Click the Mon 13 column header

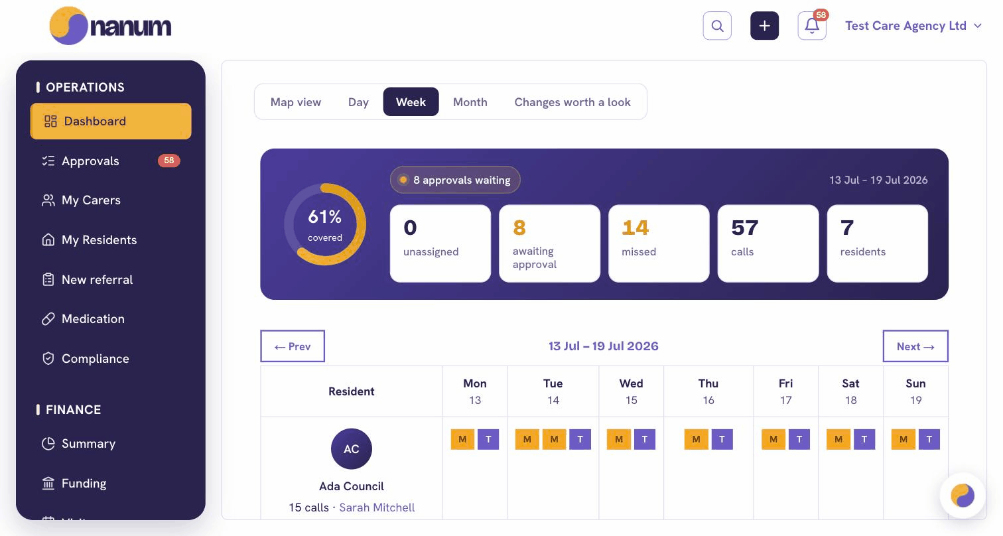[475, 391]
